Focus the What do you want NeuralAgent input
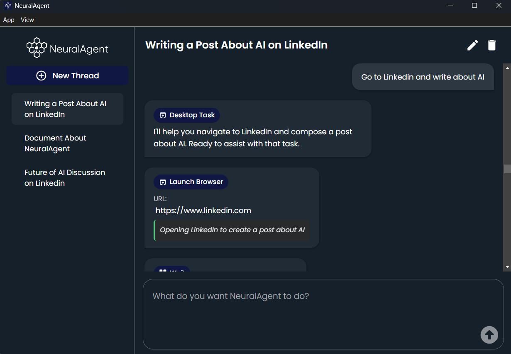This screenshot has width=511, height=354. [x=323, y=314]
